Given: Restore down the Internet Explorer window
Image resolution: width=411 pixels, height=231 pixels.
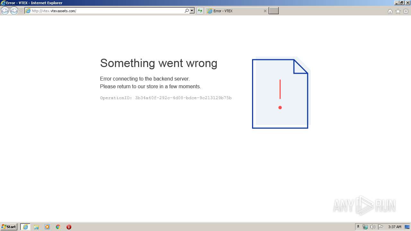Looking at the screenshot, I should pos(402,3).
